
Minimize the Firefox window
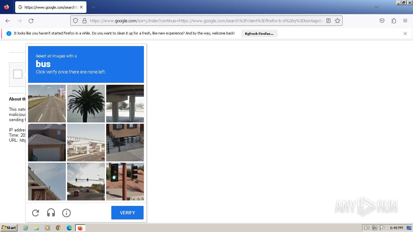pos(398,3)
